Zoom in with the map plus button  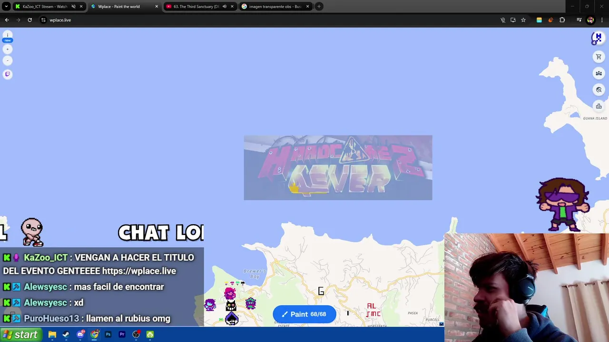coord(8,49)
